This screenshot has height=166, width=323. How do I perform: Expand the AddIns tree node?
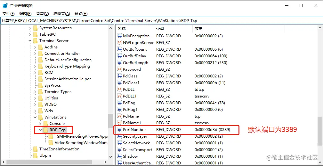(35, 47)
